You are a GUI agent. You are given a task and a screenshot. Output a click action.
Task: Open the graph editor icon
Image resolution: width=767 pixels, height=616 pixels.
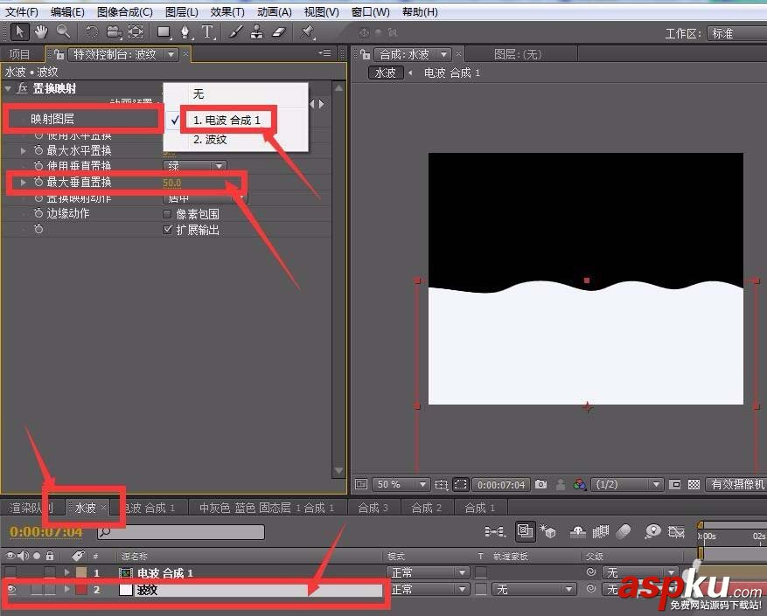pyautogui.click(x=677, y=531)
